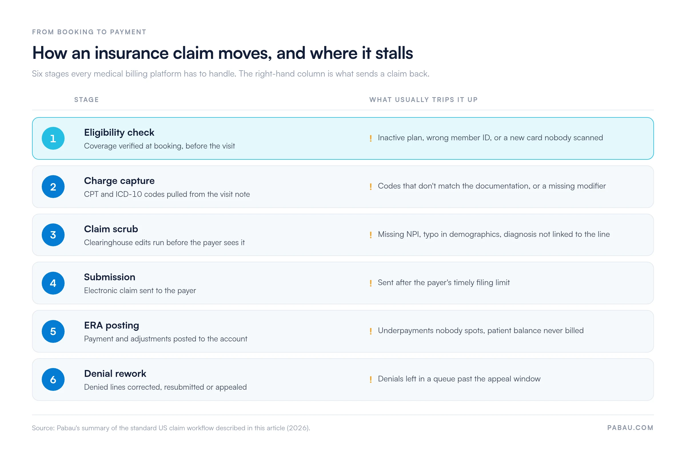Screen dimensions: 686x456
Task: Click the number 1 circle badge
Action: coord(53,138)
